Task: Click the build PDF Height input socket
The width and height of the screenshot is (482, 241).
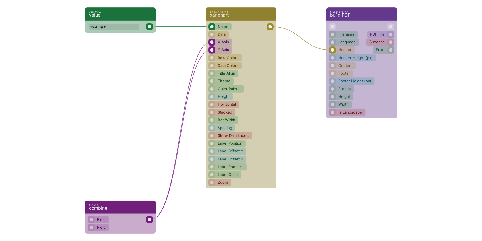Action: pyautogui.click(x=333, y=97)
